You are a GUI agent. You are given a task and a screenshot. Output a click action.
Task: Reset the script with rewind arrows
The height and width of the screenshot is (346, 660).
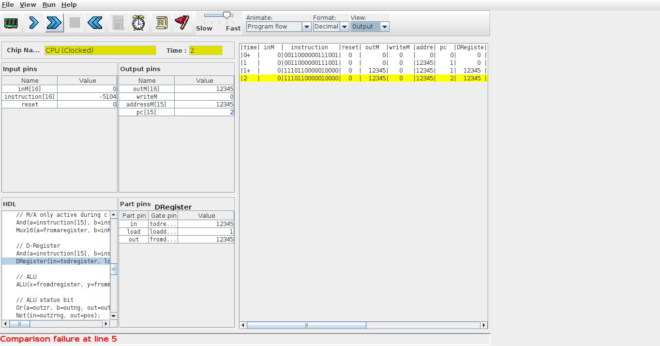click(x=95, y=23)
